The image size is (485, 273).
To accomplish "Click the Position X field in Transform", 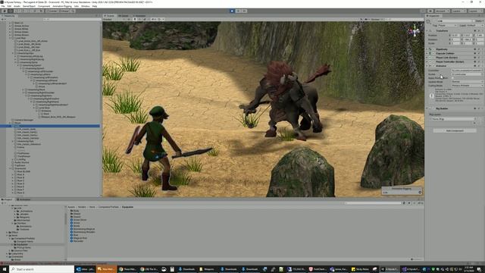I will [456, 36].
